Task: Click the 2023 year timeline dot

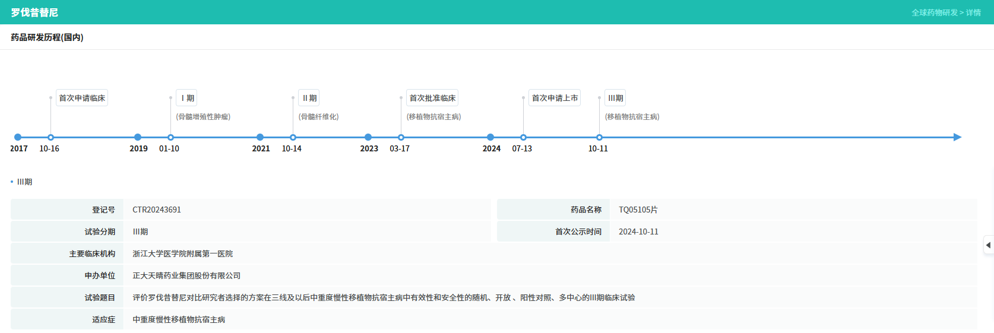Action: click(368, 137)
